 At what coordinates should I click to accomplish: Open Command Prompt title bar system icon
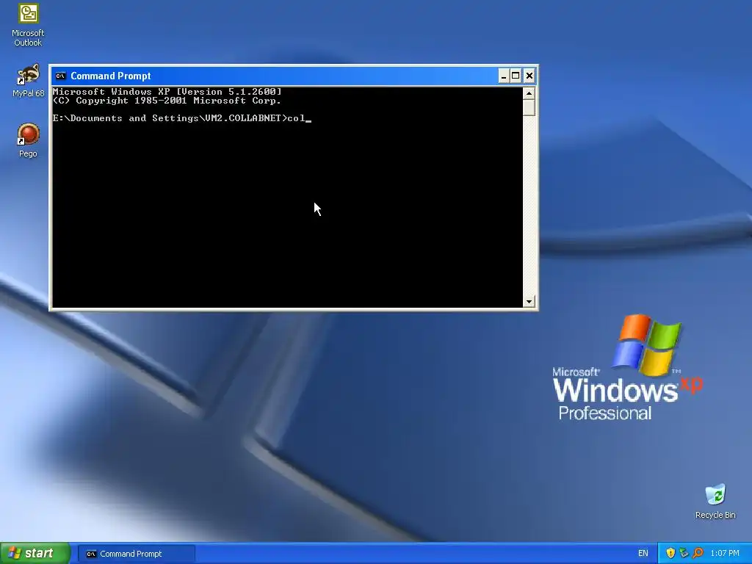coord(60,76)
